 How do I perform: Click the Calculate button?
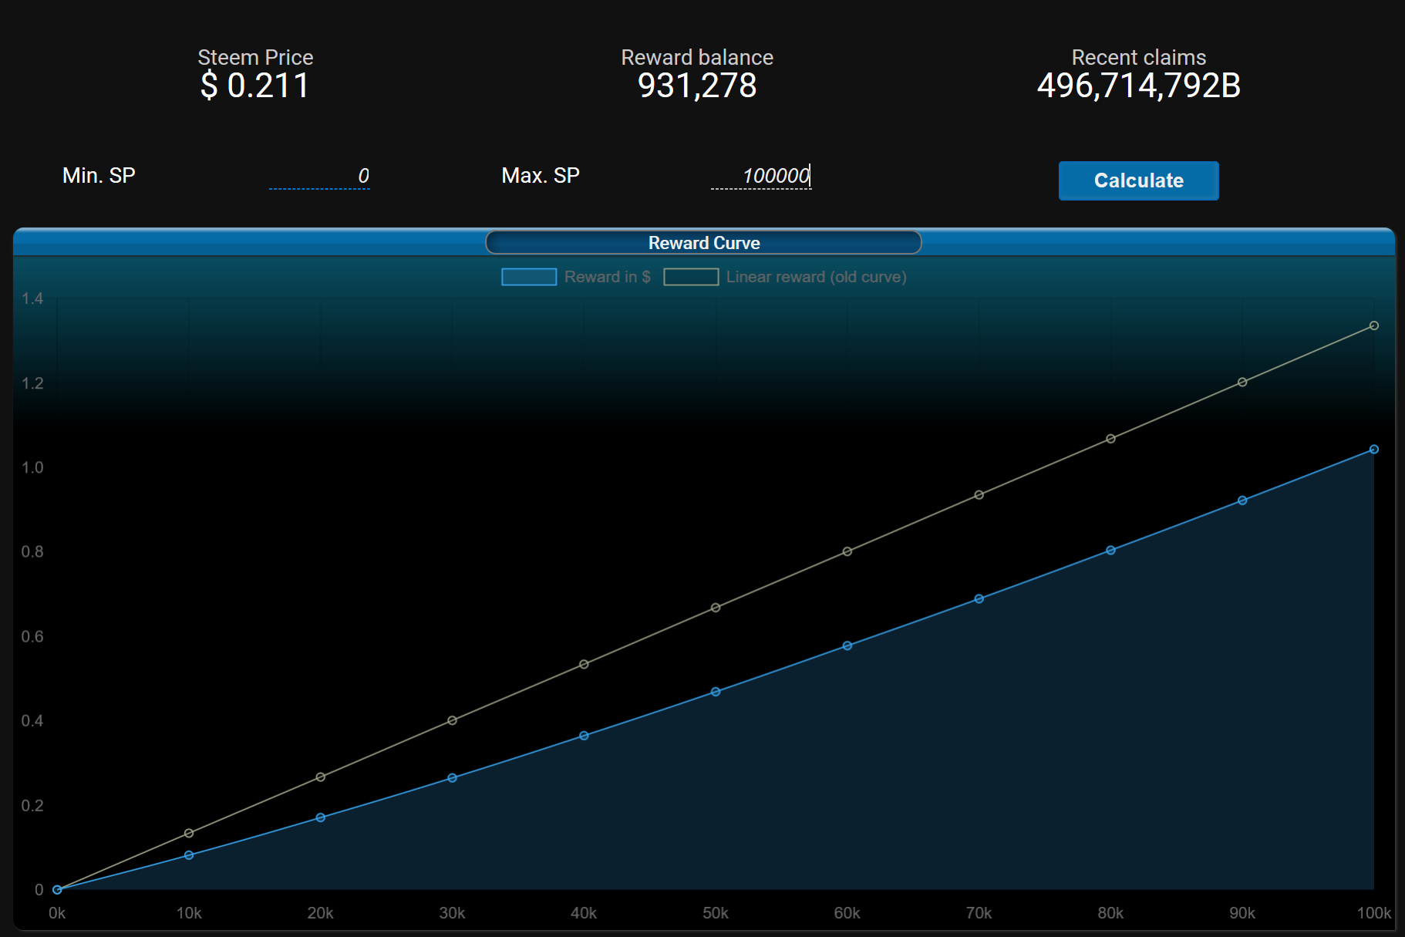point(1138,180)
